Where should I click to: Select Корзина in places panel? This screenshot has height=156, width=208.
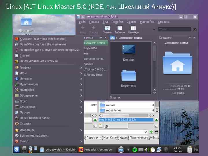[x=96, y=64]
